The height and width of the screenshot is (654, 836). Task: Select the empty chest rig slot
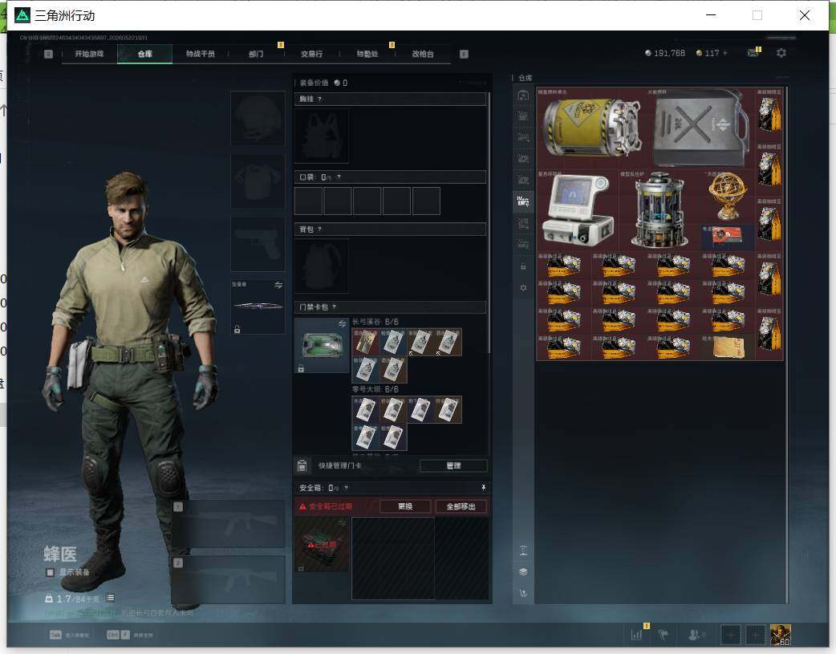[322, 136]
